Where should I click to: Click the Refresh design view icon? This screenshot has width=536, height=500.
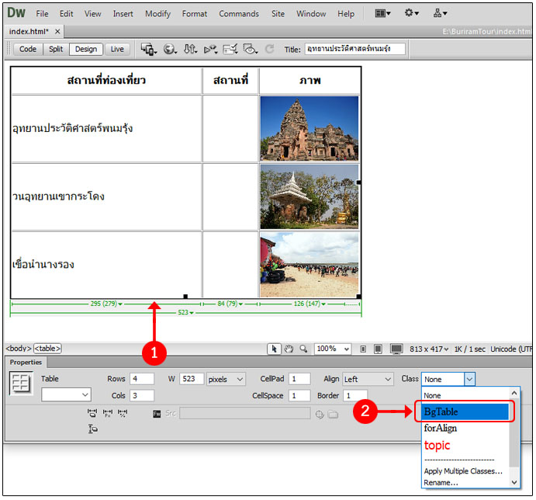click(270, 49)
